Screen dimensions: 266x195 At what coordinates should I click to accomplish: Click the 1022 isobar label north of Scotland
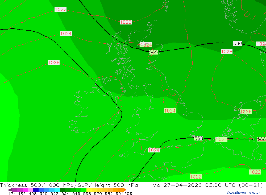coord(126,22)
